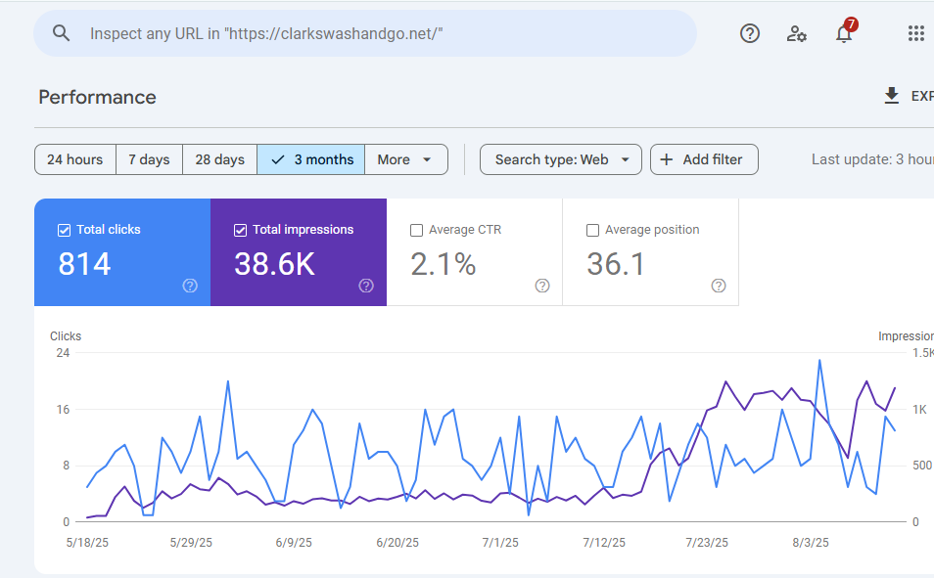Uncheck the Total impressions checkbox
The image size is (934, 578).
pos(241,230)
